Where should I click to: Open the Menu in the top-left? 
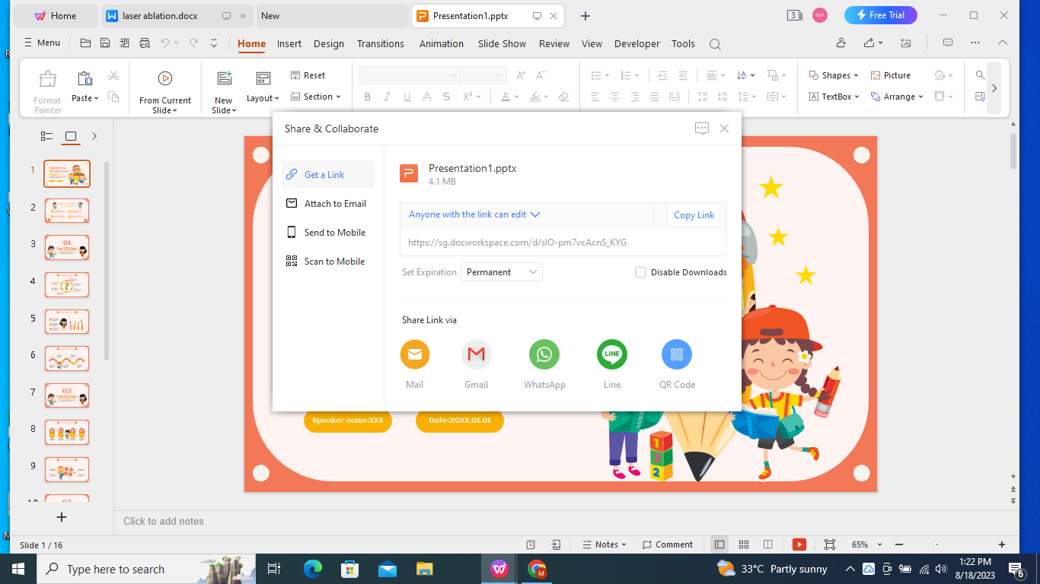41,43
